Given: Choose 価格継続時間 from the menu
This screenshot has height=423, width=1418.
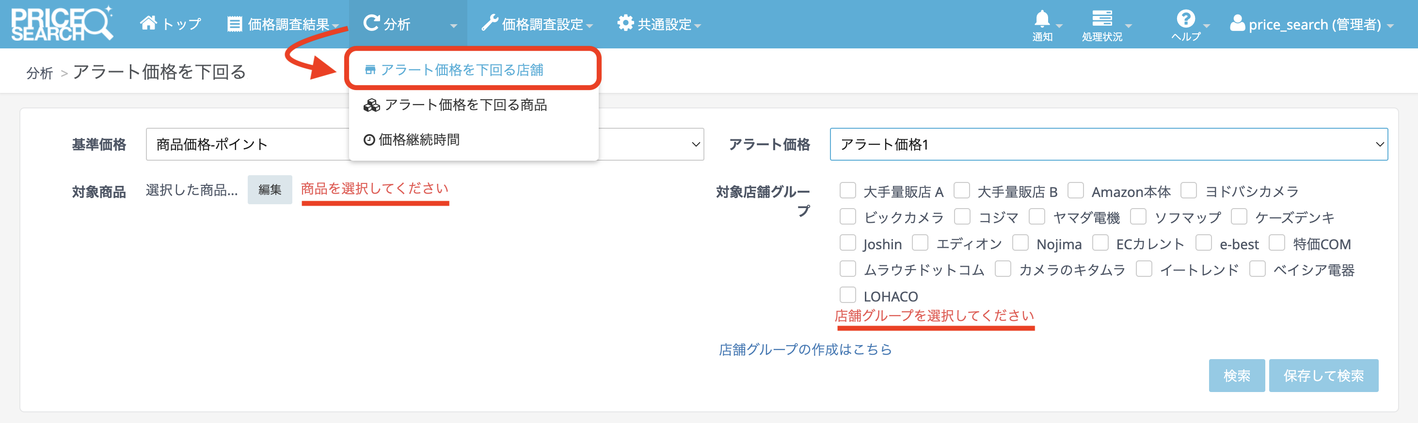Looking at the screenshot, I should 418,140.
